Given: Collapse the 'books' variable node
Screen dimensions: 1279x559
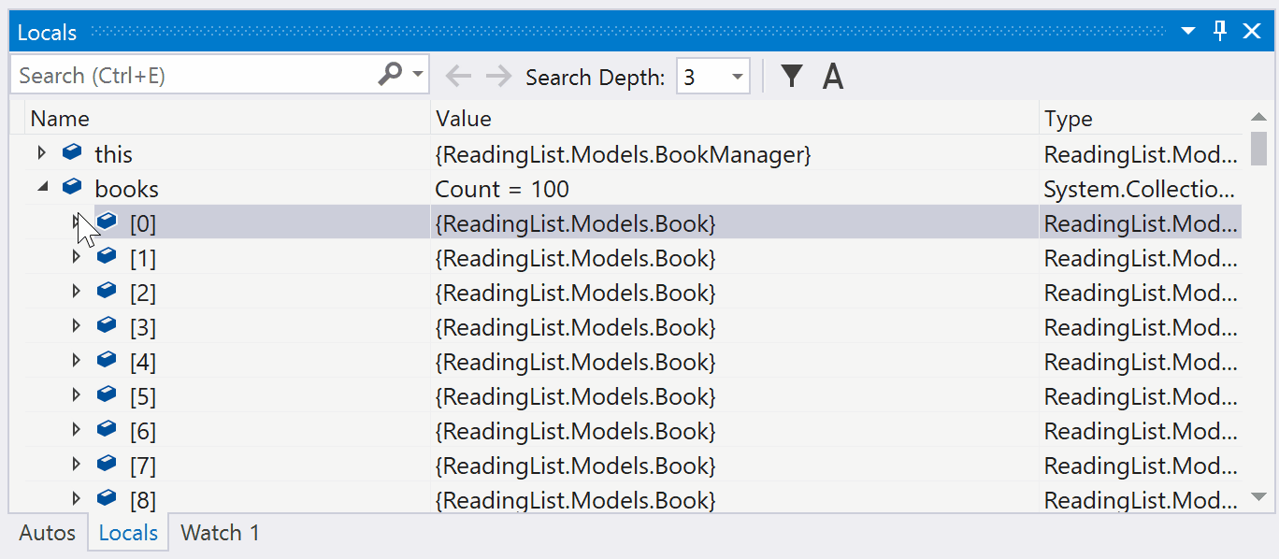Looking at the screenshot, I should point(41,187).
